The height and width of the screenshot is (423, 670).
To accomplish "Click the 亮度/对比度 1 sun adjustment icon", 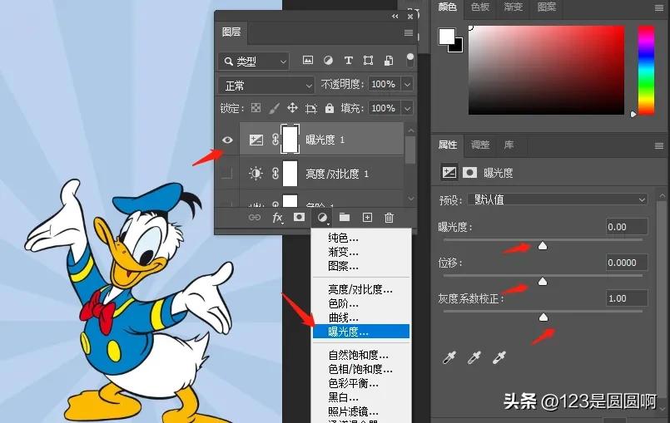I will pos(256,174).
